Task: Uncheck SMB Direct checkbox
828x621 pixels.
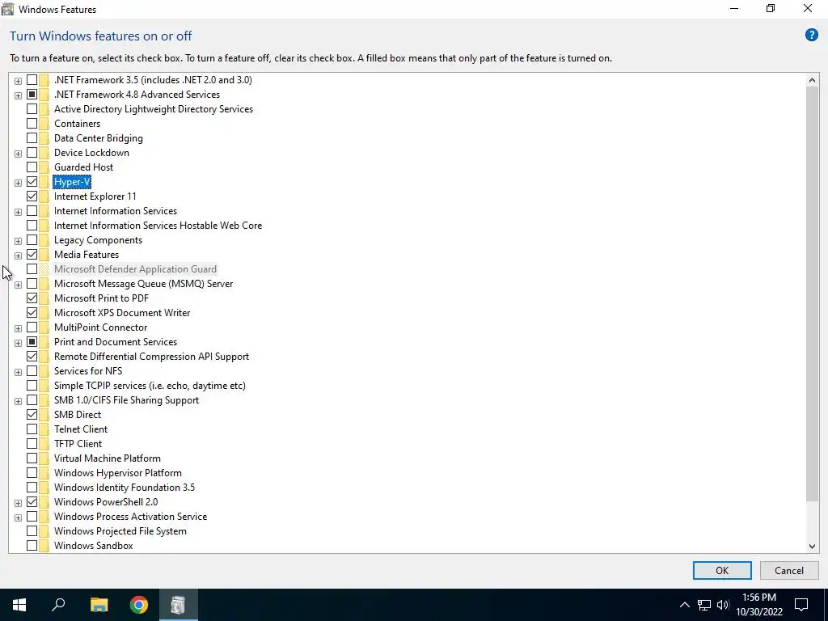Action: 32,415
